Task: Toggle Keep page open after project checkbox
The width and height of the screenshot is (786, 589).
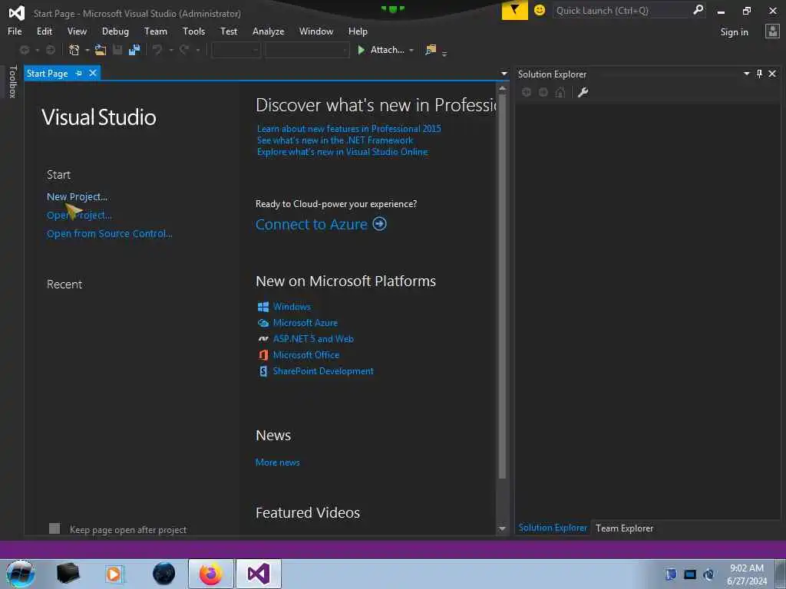Action: [x=54, y=528]
